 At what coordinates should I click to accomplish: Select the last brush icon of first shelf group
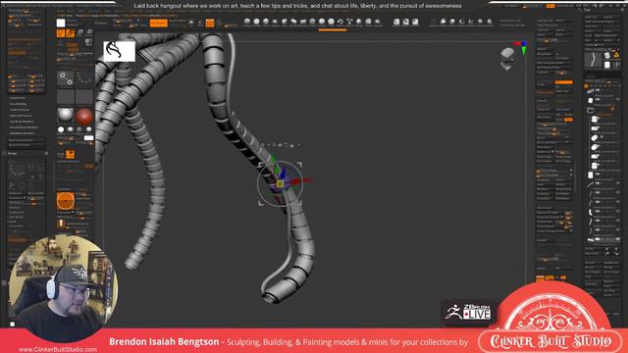tap(378, 22)
